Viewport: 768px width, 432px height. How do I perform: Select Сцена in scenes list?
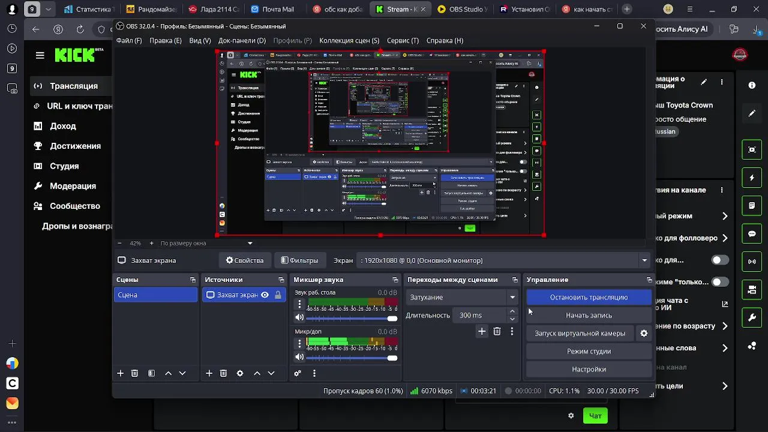pyautogui.click(x=155, y=295)
